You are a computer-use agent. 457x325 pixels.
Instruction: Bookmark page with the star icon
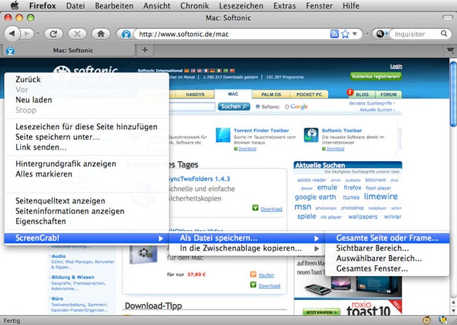[345, 34]
